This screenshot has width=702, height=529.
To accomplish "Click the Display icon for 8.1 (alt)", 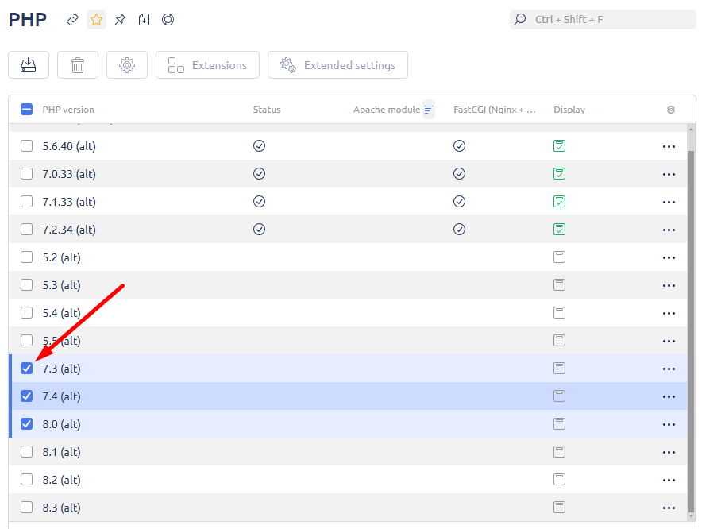I will tap(559, 451).
